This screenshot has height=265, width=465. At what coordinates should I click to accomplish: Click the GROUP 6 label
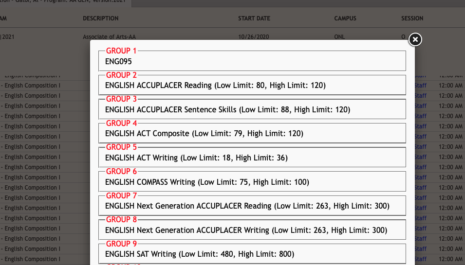point(121,172)
